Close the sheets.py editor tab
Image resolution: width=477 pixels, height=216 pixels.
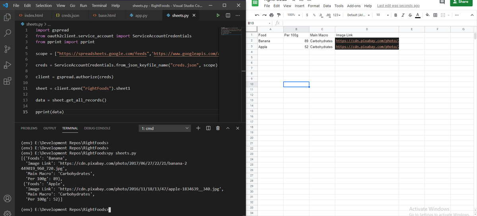click(194, 15)
